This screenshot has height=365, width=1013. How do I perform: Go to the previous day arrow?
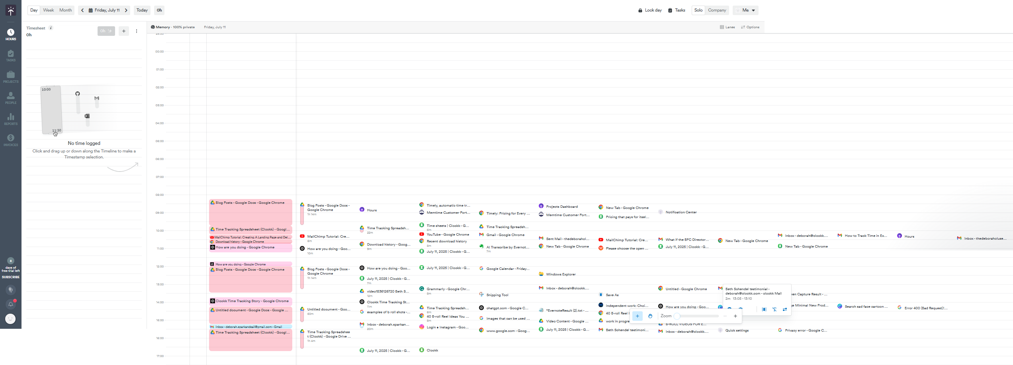coord(82,10)
